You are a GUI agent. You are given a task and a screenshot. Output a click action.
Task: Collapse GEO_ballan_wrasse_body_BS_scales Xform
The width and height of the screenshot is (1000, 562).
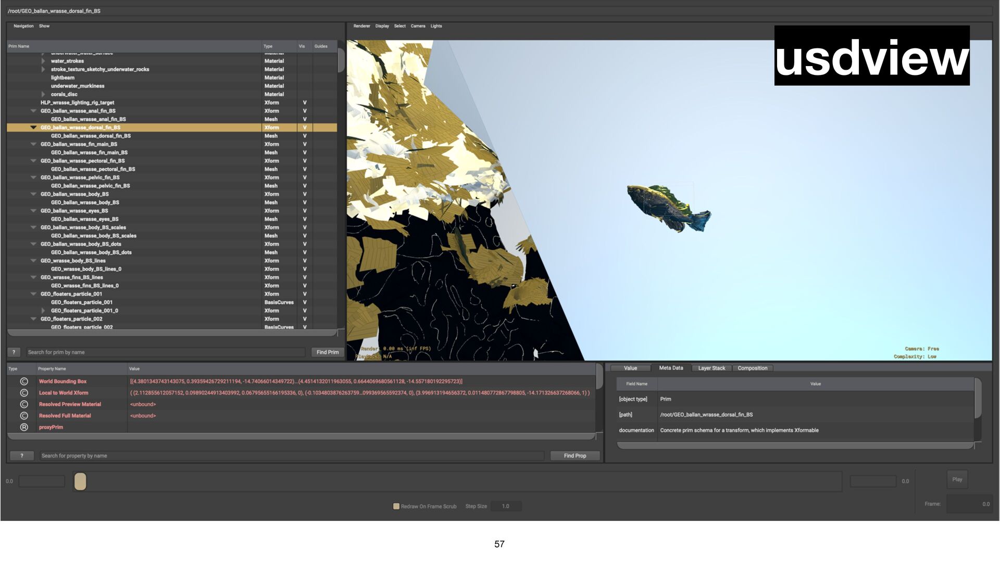pyautogui.click(x=33, y=227)
